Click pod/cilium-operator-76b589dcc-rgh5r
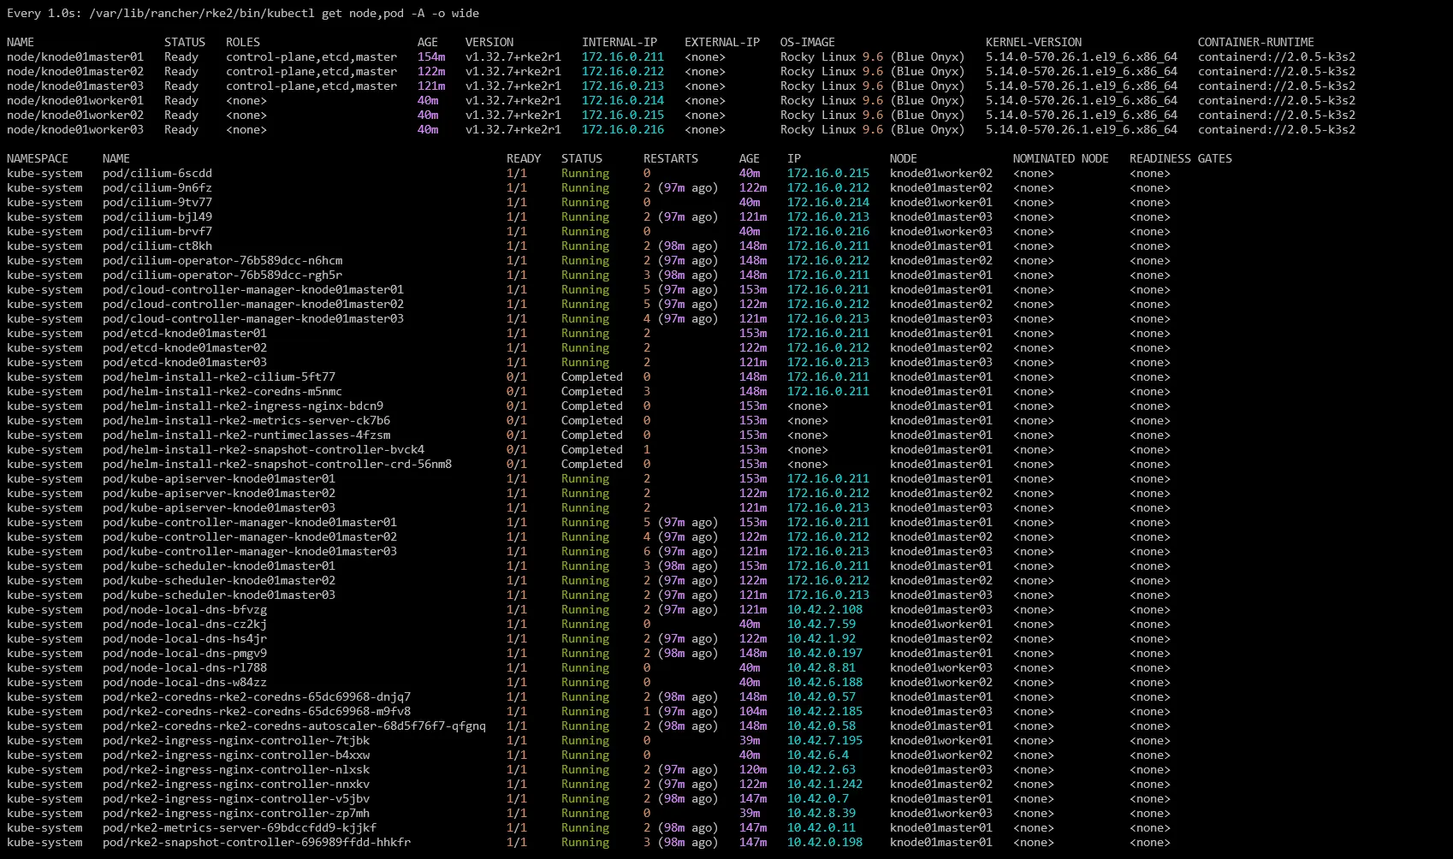The image size is (1453, 859). (222, 275)
